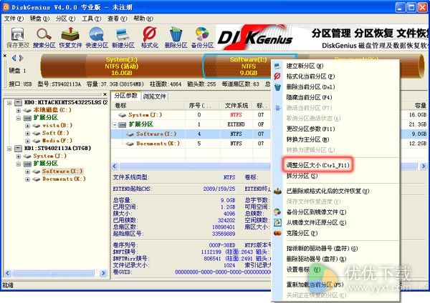Select Media(F:) in the tree

click(57, 141)
